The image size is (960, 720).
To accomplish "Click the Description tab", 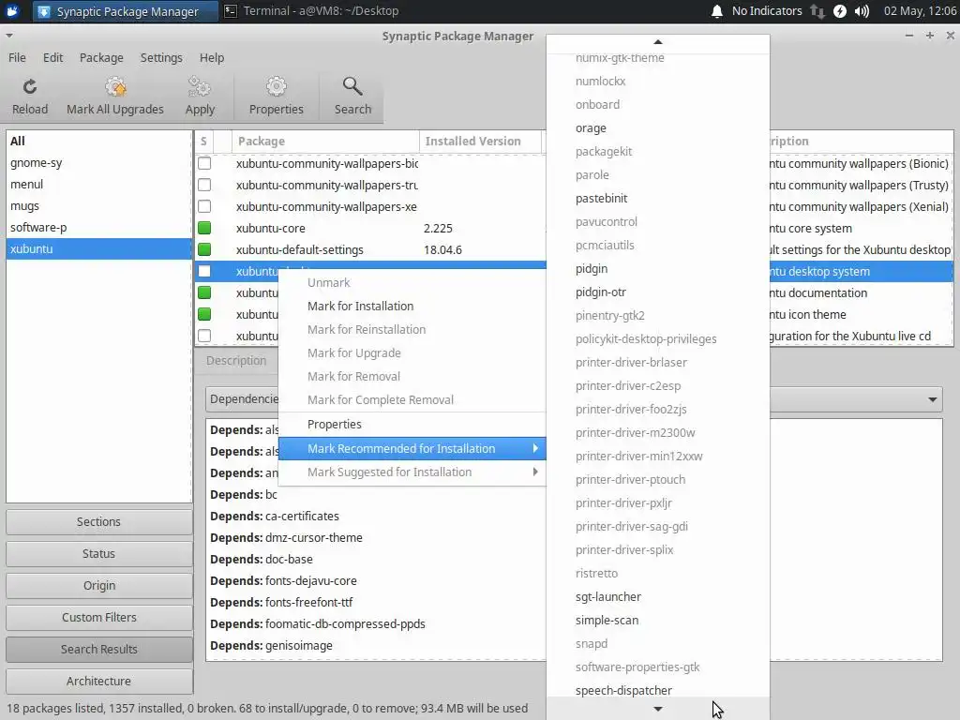I will (x=236, y=361).
